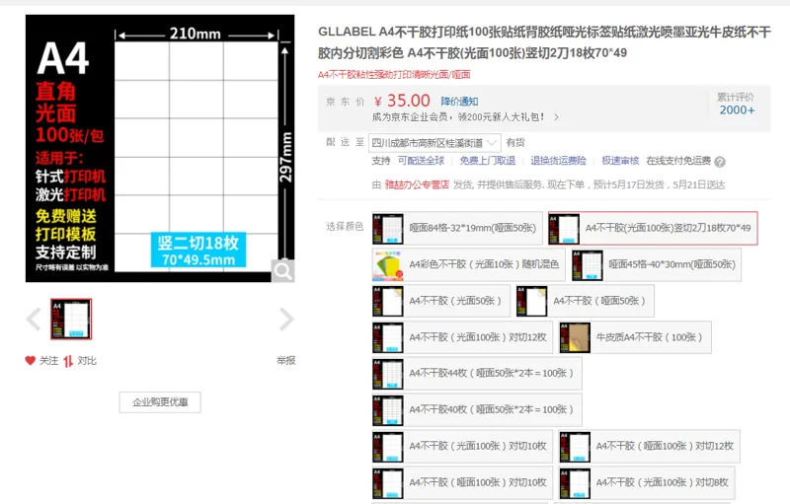Open the help question mark after 在线支付免运费
The height and width of the screenshot is (504, 790).
pos(720,162)
